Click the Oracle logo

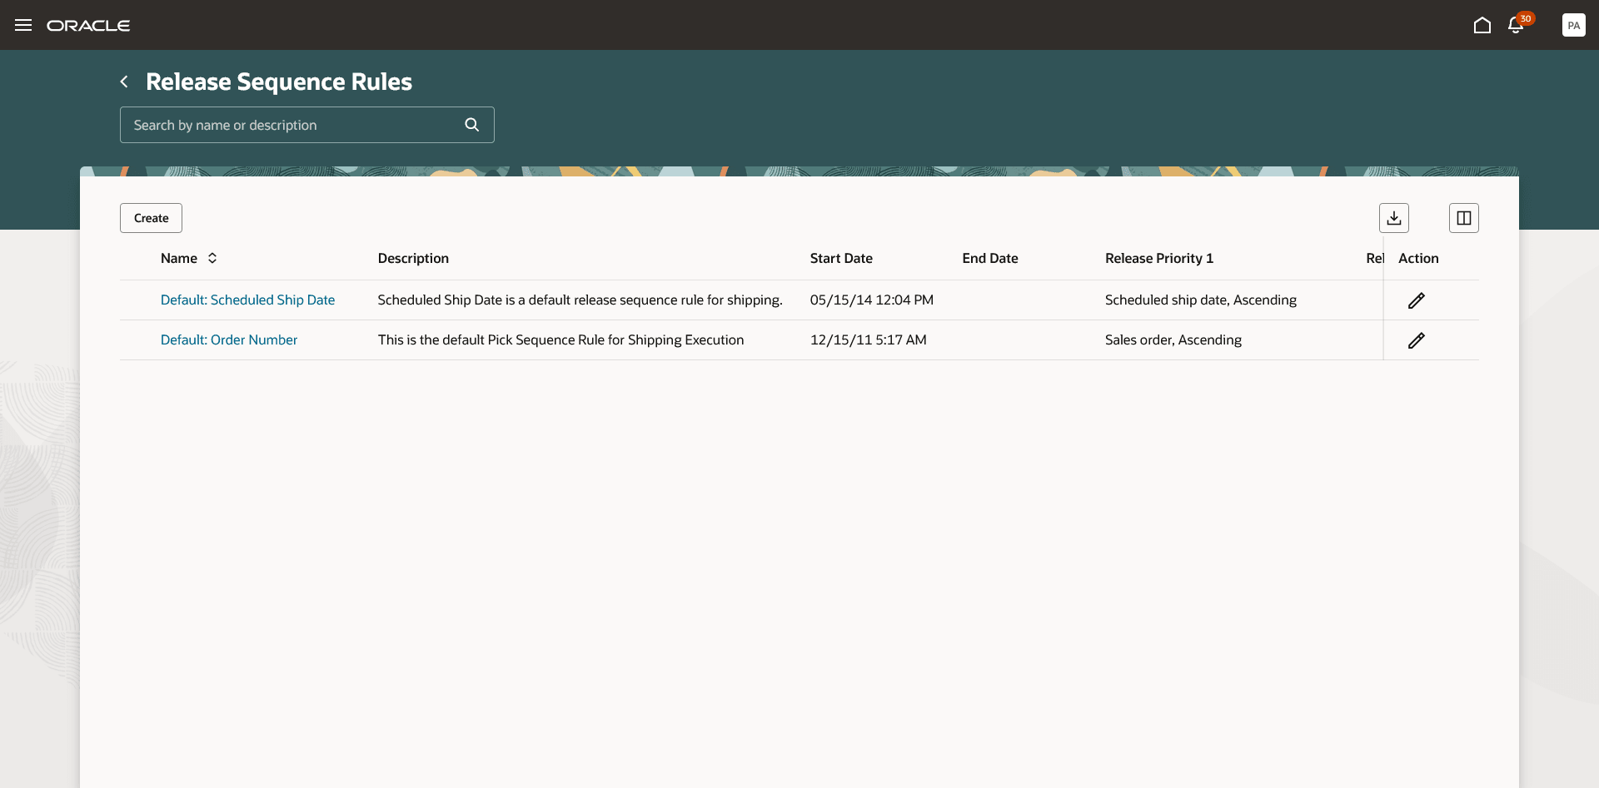pos(88,26)
